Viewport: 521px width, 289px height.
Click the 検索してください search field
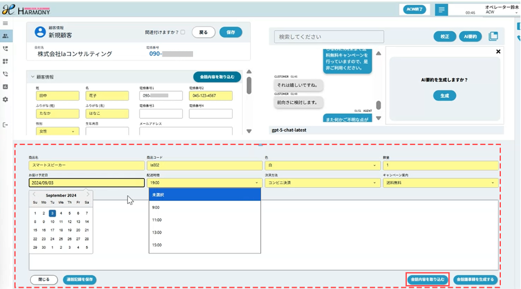coord(329,36)
